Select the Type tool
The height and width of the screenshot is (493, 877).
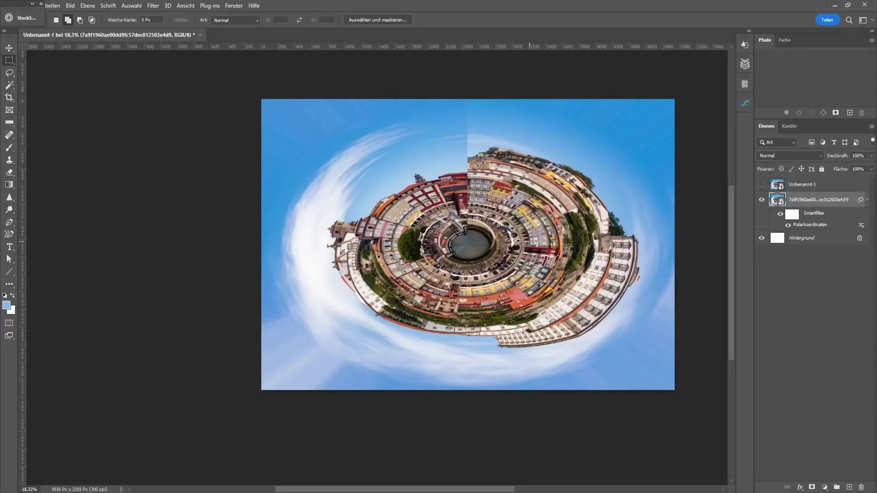click(x=9, y=247)
